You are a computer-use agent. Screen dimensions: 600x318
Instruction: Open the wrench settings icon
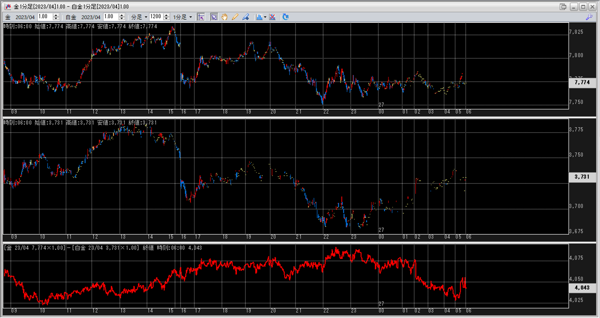click(589, 17)
